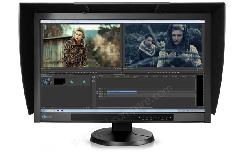Click the Program monitor scrub bar playhead
Image resolution: width=244 pixels, height=152 pixels.
[x=197, y=70]
